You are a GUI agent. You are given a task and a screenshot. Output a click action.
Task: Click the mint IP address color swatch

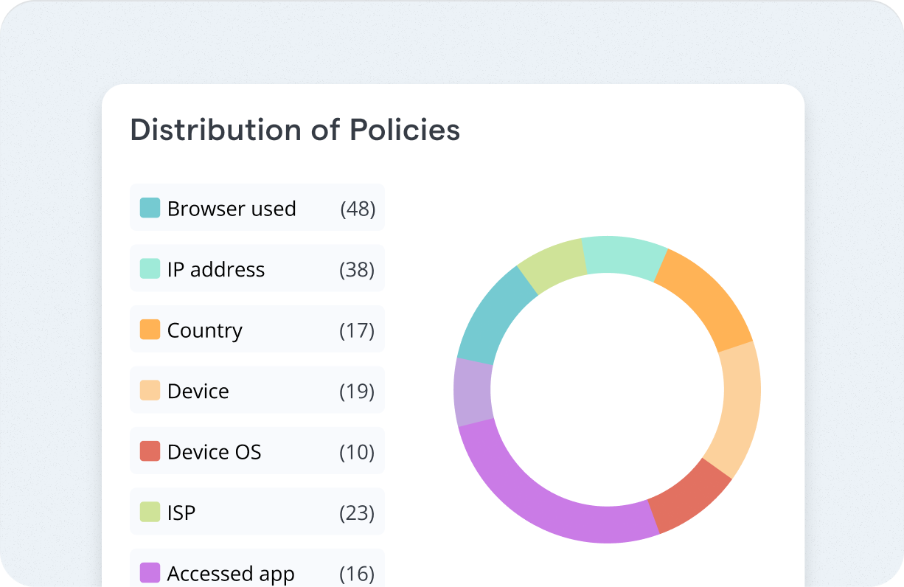(150, 269)
